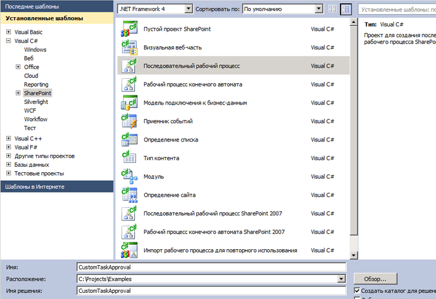Click the Определение сайта name text
This screenshot has width=436, height=299.
(169, 195)
